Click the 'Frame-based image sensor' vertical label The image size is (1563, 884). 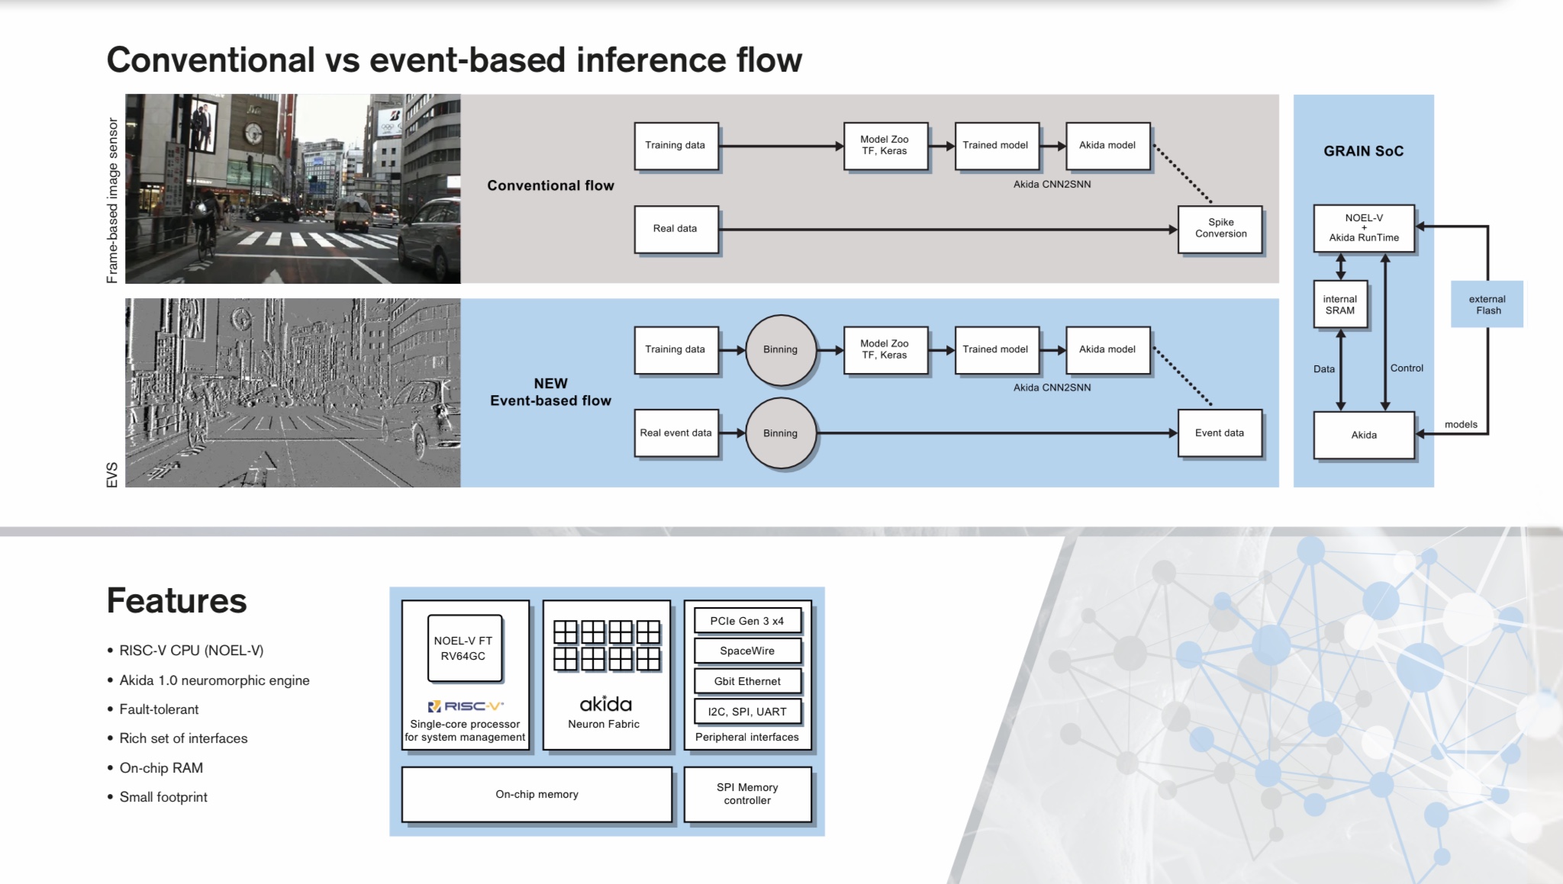click(x=112, y=201)
